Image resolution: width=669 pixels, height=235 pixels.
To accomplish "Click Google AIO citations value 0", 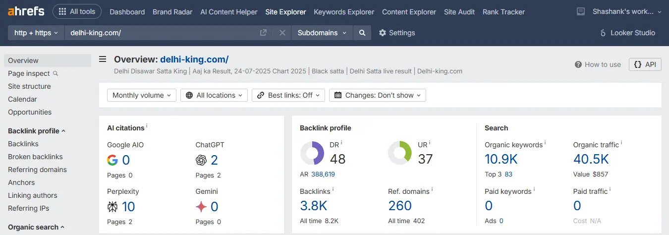I will (126, 160).
